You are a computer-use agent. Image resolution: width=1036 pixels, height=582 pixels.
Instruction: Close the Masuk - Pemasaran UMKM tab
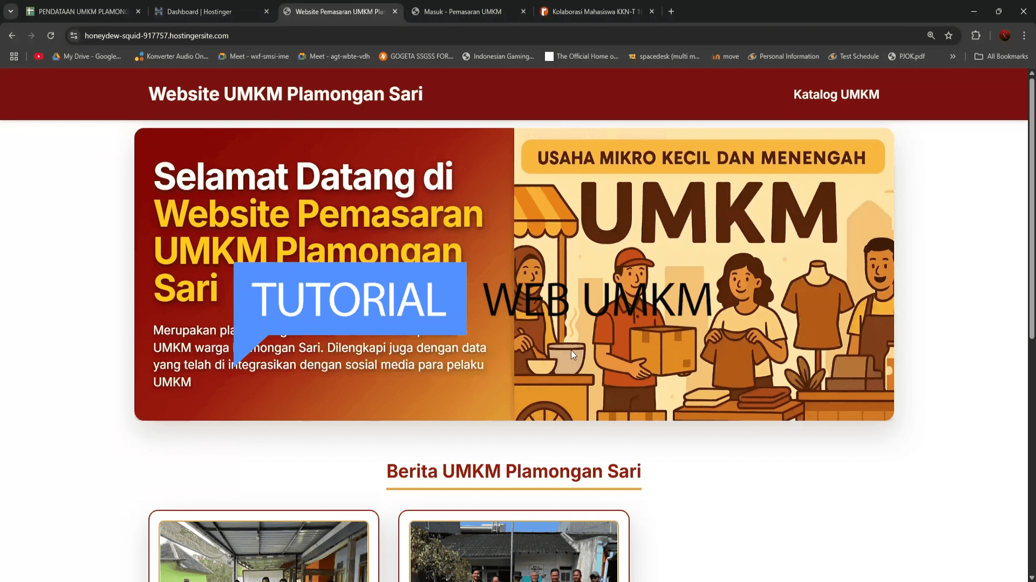523,11
